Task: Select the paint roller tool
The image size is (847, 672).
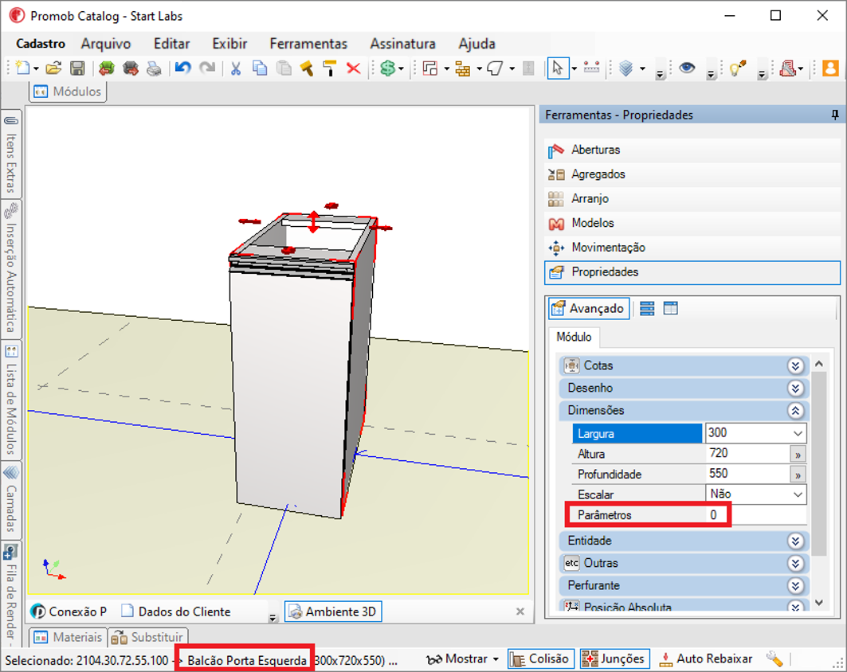Action: 330,68
